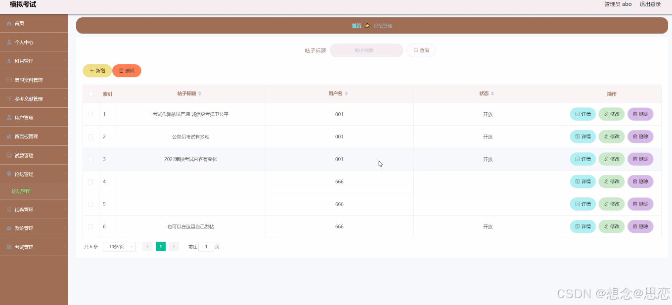672x305 pixels.
Task: View 详情 for 2021军校考试内容有变化
Action: [x=583, y=159]
